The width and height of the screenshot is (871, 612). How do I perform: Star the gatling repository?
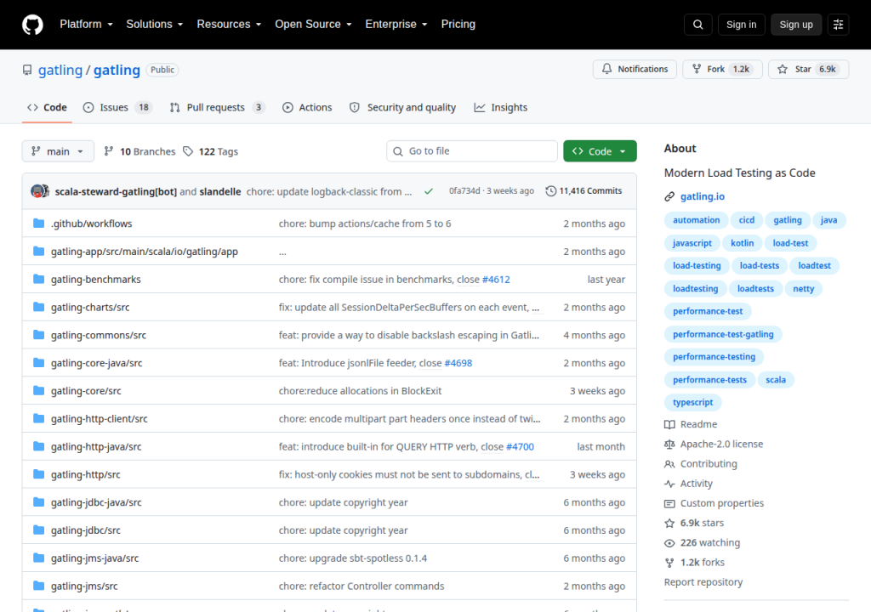coord(808,69)
